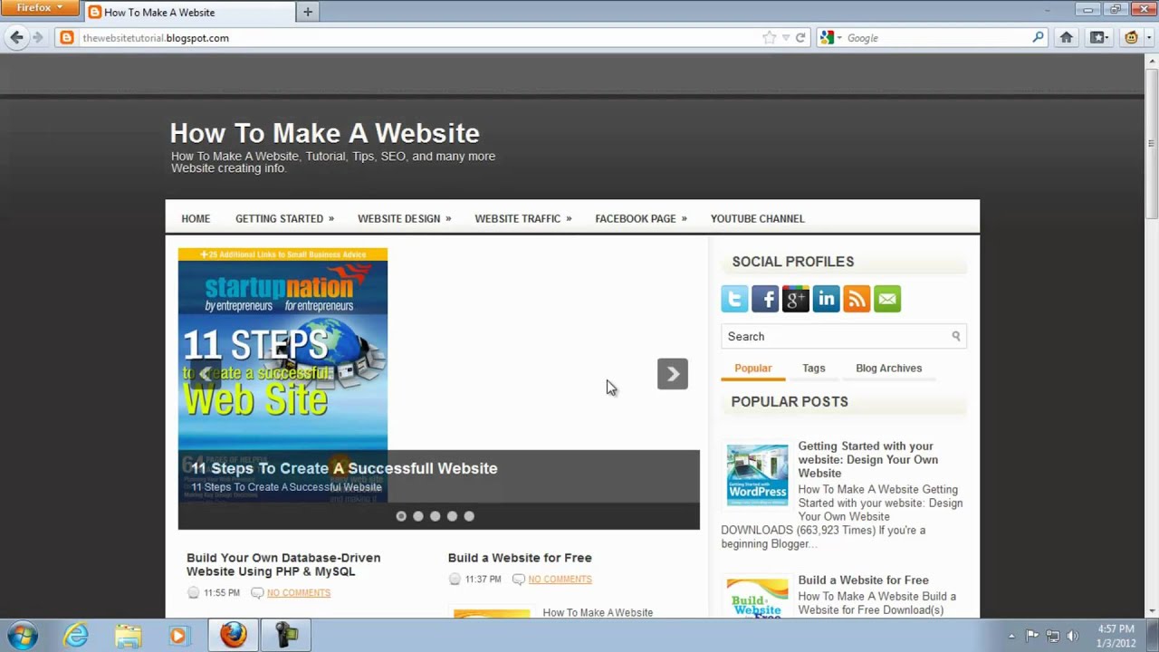
Task: Open the Firefox application menu
Action: coord(40,8)
